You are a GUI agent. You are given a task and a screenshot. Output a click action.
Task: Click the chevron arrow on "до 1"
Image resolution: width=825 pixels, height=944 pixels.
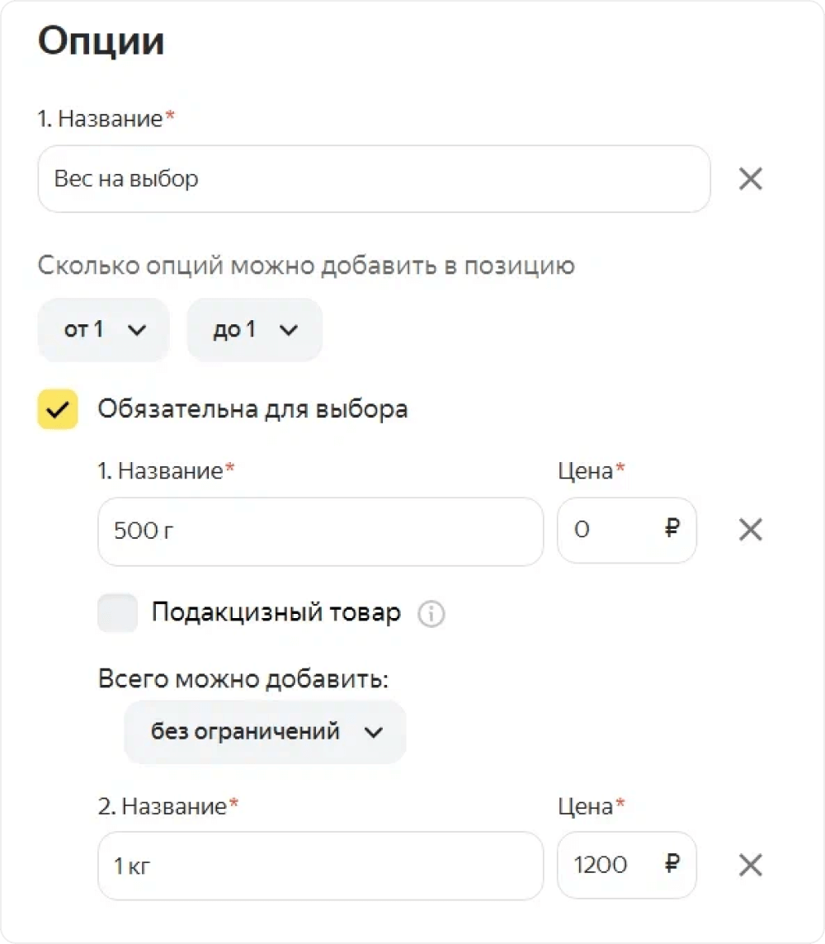288,330
